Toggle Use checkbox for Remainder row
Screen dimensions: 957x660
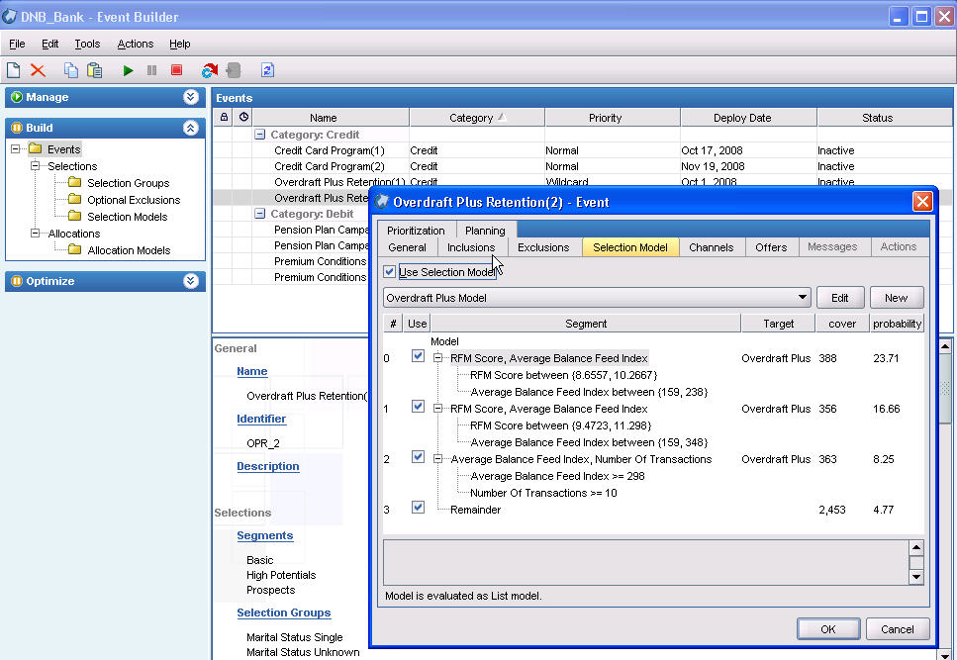click(x=418, y=508)
